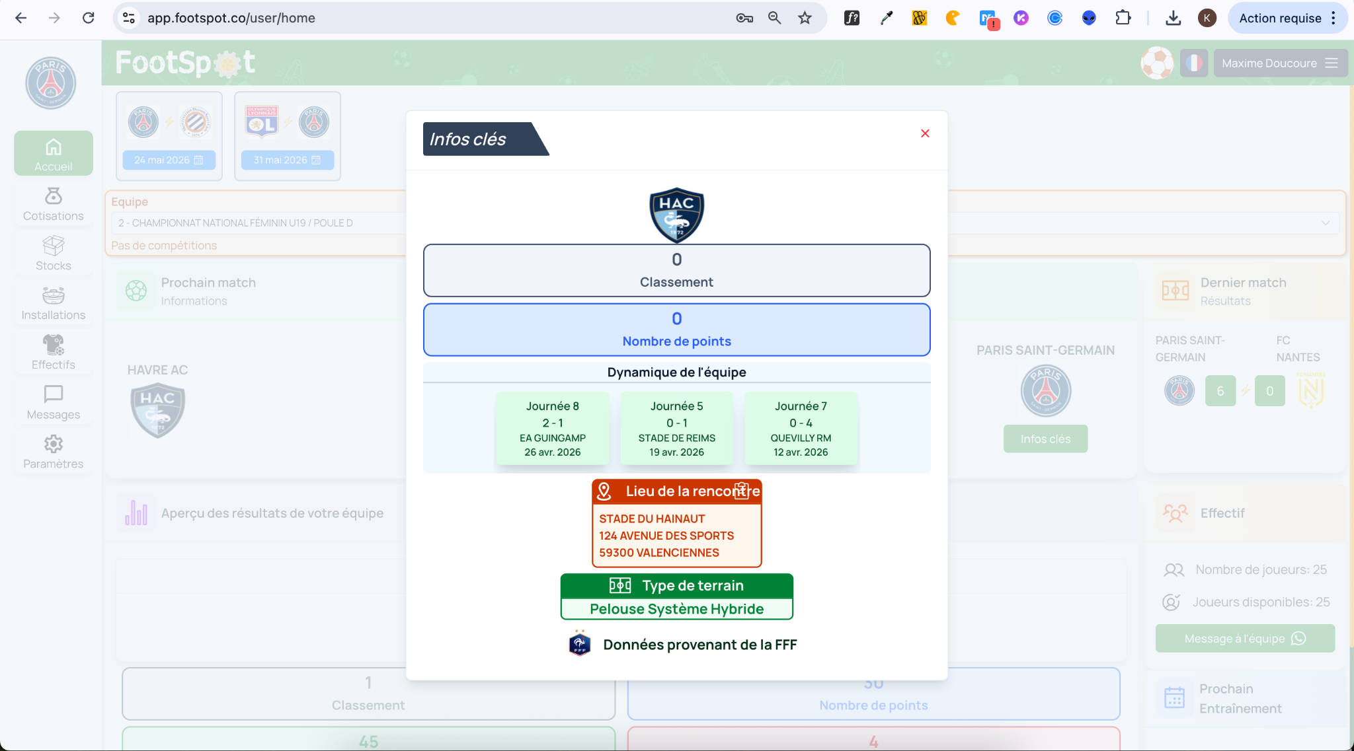Open the Maxime Doucoure user menu
The image size is (1354, 751).
coord(1280,63)
